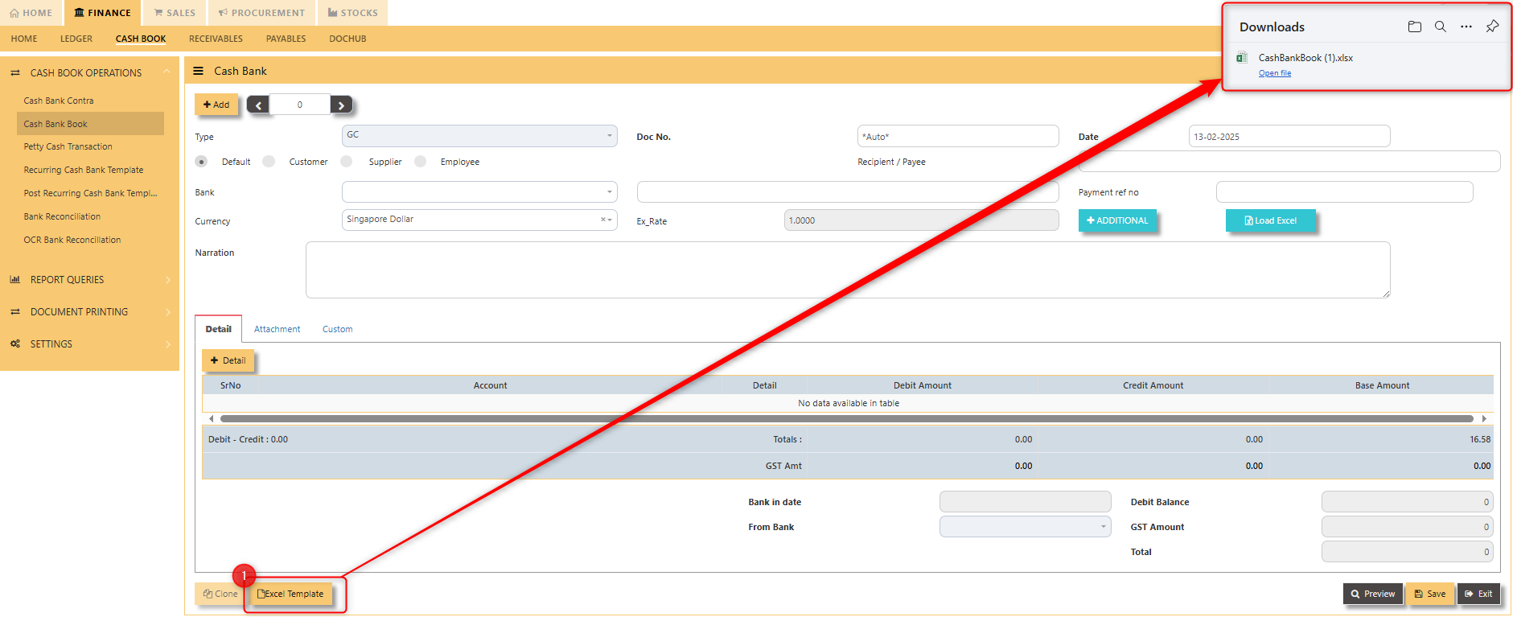Go to Receivables submenu

click(216, 39)
